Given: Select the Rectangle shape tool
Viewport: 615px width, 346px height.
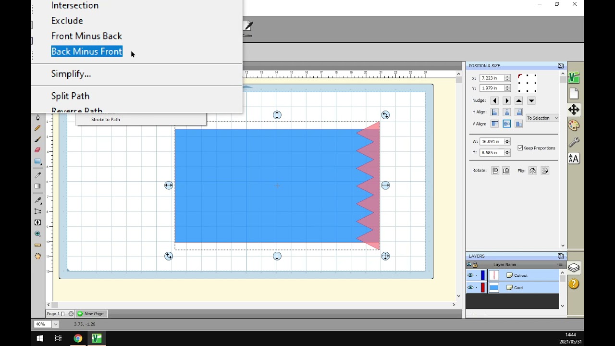Looking at the screenshot, I should click(x=37, y=162).
